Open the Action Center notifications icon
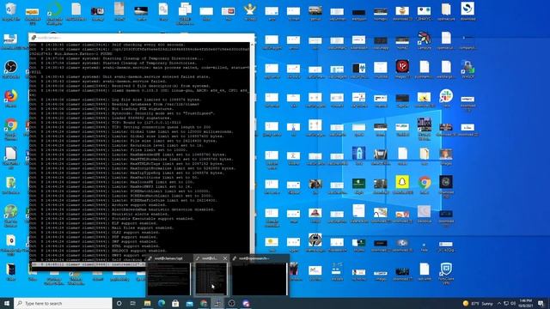The height and width of the screenshot is (309, 550). pyautogui.click(x=541, y=303)
